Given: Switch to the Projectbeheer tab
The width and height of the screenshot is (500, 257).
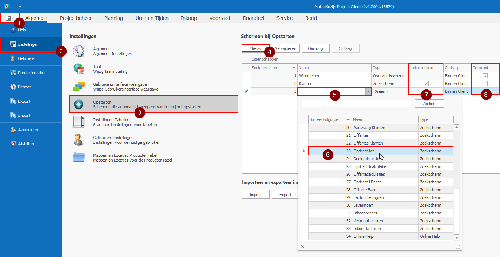Looking at the screenshot, I should point(76,18).
